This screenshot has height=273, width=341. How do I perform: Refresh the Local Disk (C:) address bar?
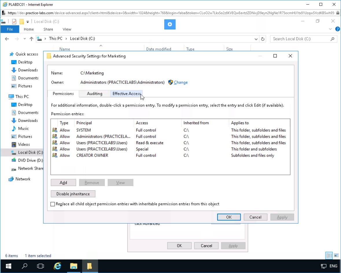[x=263, y=39]
